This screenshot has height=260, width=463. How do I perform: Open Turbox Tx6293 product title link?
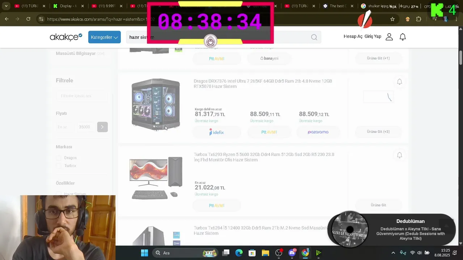click(264, 157)
